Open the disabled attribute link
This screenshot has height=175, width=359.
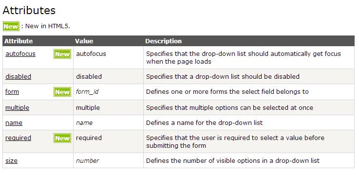19,76
